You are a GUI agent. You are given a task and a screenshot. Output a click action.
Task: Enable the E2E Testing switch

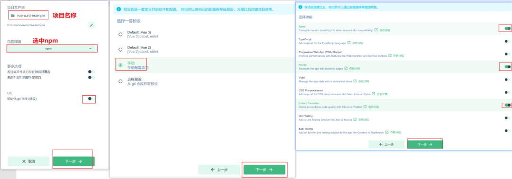pos(507,131)
